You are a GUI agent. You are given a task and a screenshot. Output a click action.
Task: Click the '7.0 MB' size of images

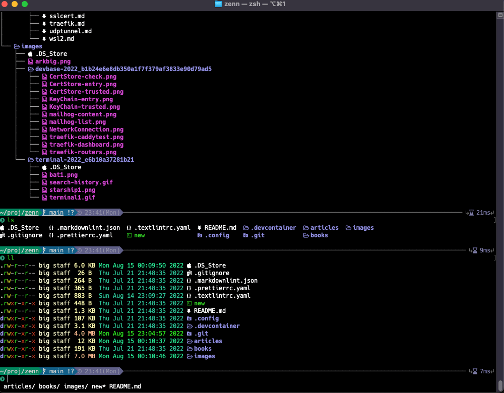click(x=85, y=356)
